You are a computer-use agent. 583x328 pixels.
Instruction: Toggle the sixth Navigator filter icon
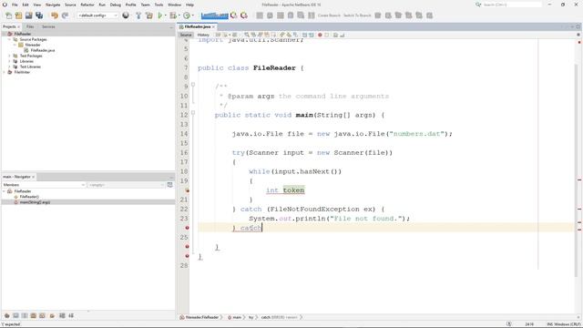pos(52,316)
